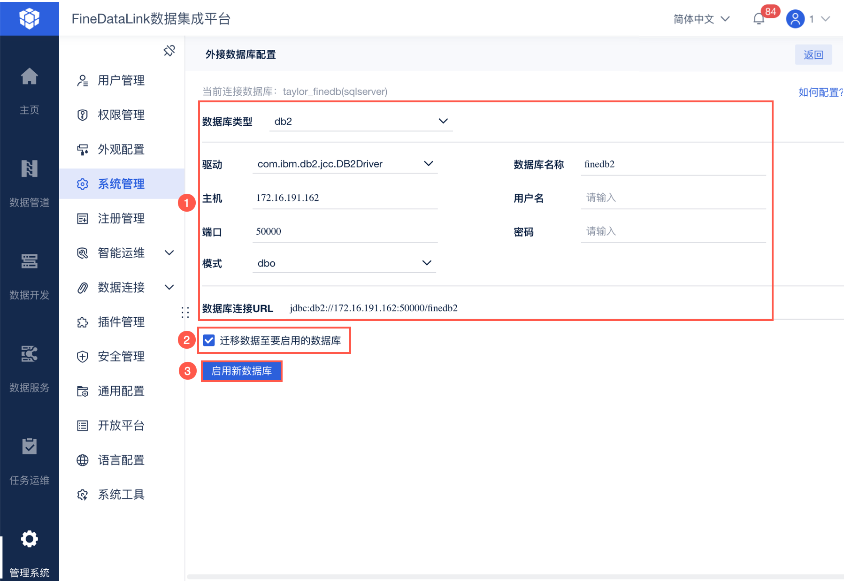Open the 数据管道 pipeline icon
This screenshot has width=844, height=581.
point(29,168)
